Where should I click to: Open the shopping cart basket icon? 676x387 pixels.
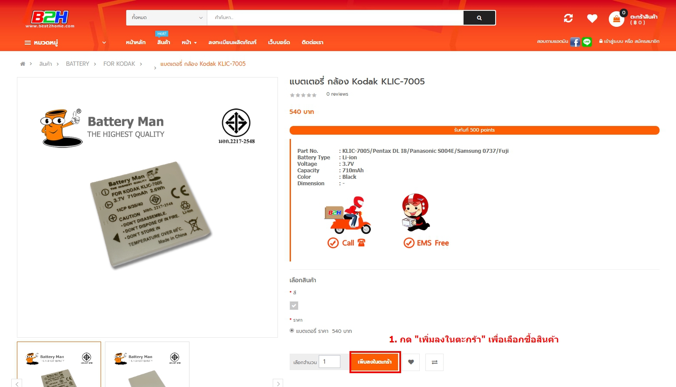pyautogui.click(x=616, y=19)
